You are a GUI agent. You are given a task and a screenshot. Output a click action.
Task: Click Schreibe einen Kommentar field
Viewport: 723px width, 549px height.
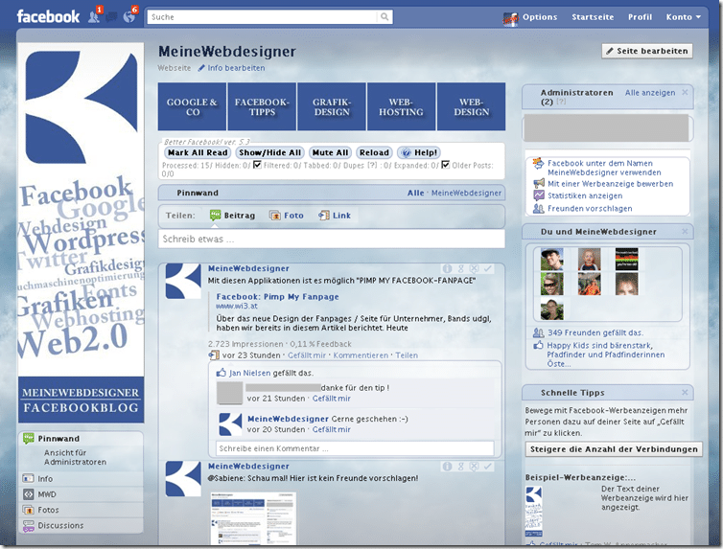pyautogui.click(x=355, y=448)
